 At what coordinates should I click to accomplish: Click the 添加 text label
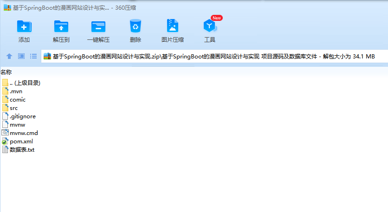click(x=24, y=39)
